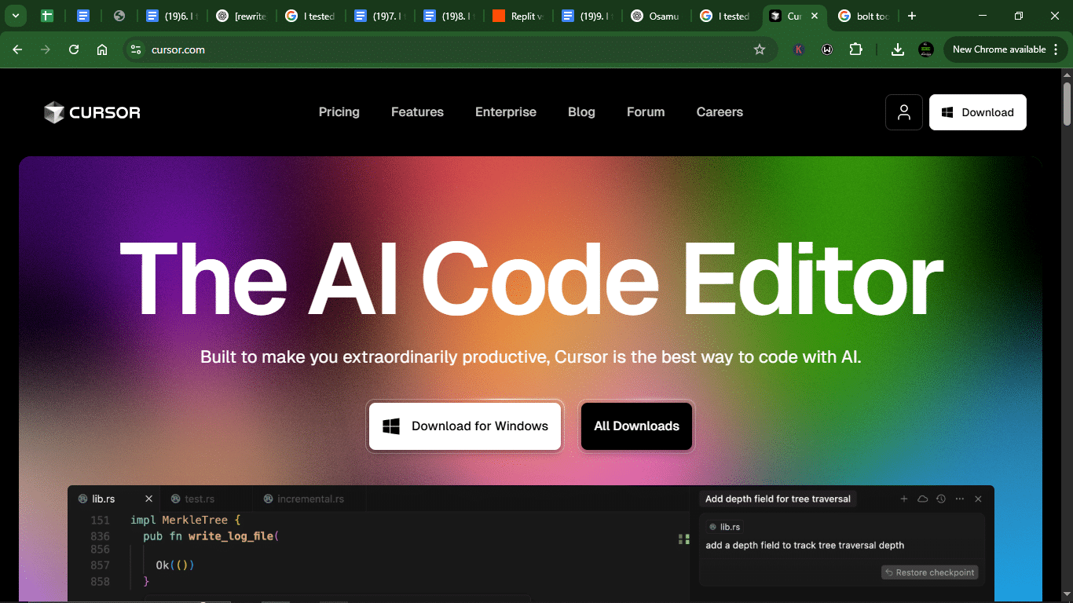Switch to the (19)6. document tab
Image resolution: width=1073 pixels, height=603 pixels.
point(171,16)
